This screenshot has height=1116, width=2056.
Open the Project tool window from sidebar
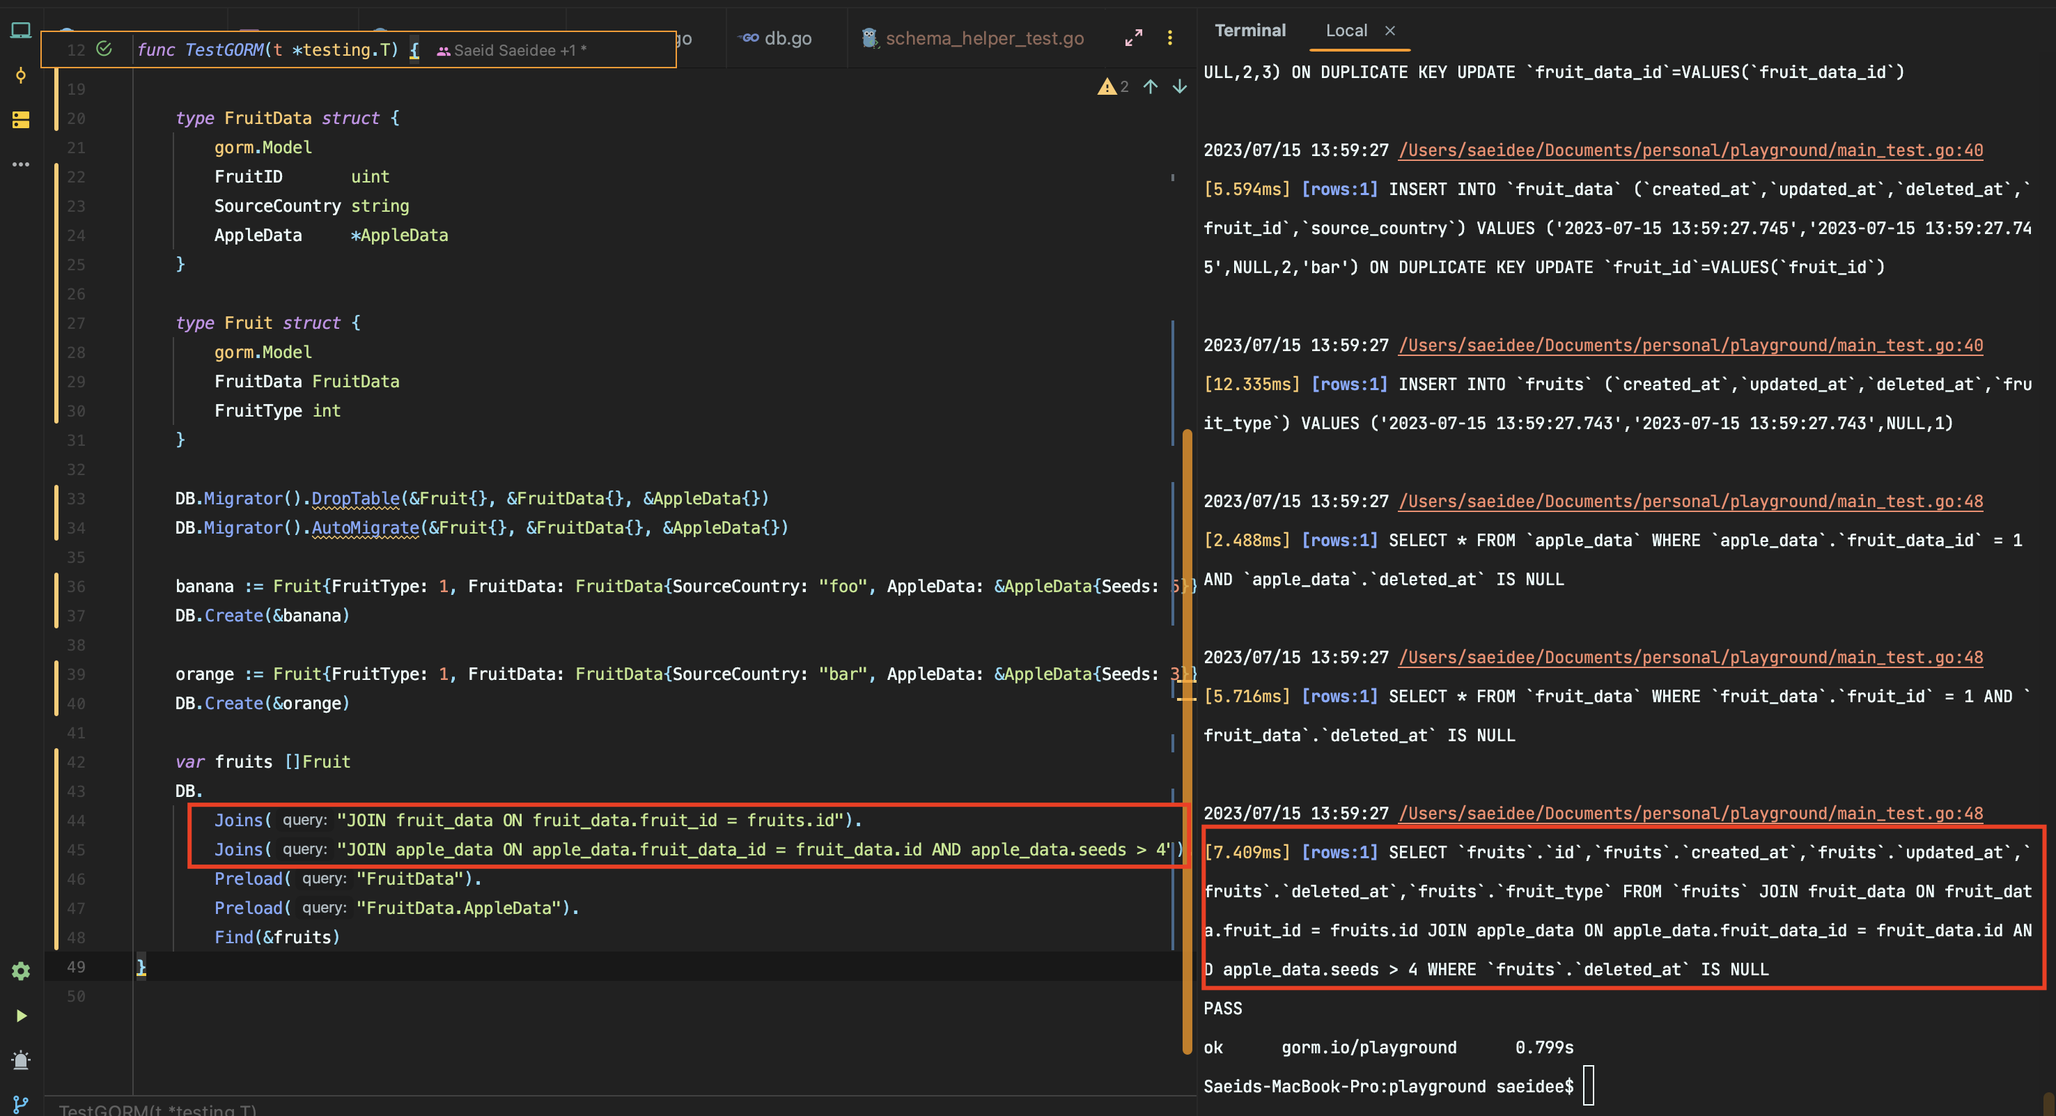[x=22, y=29]
